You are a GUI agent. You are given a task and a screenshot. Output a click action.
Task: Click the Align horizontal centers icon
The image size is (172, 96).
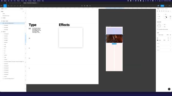[x=160, y=11]
